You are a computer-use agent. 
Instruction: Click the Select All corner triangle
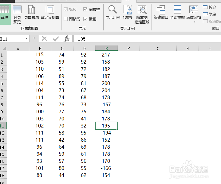pyautogui.click(x=4, y=49)
